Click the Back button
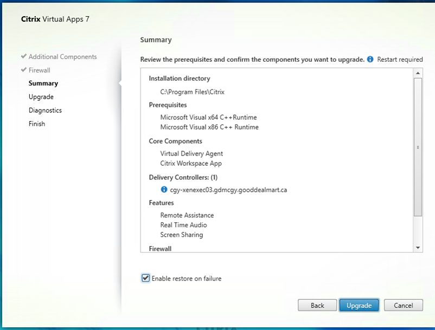This screenshot has height=330, width=435. pyautogui.click(x=317, y=305)
